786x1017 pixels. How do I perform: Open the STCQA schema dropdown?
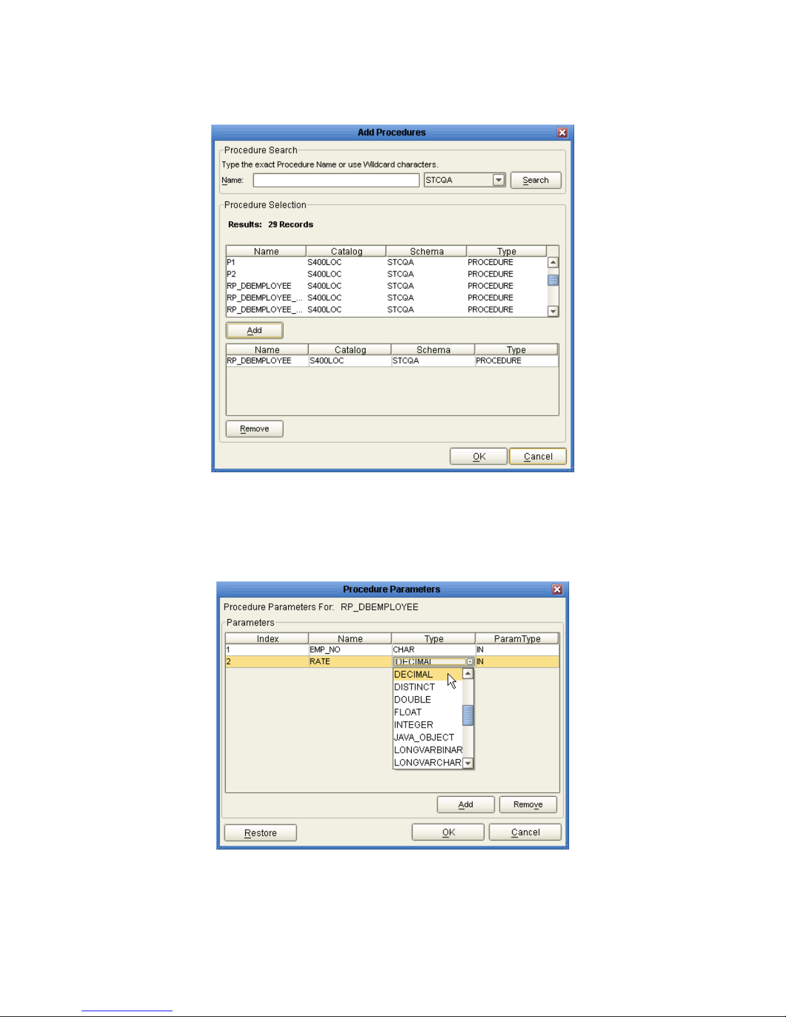(499, 180)
